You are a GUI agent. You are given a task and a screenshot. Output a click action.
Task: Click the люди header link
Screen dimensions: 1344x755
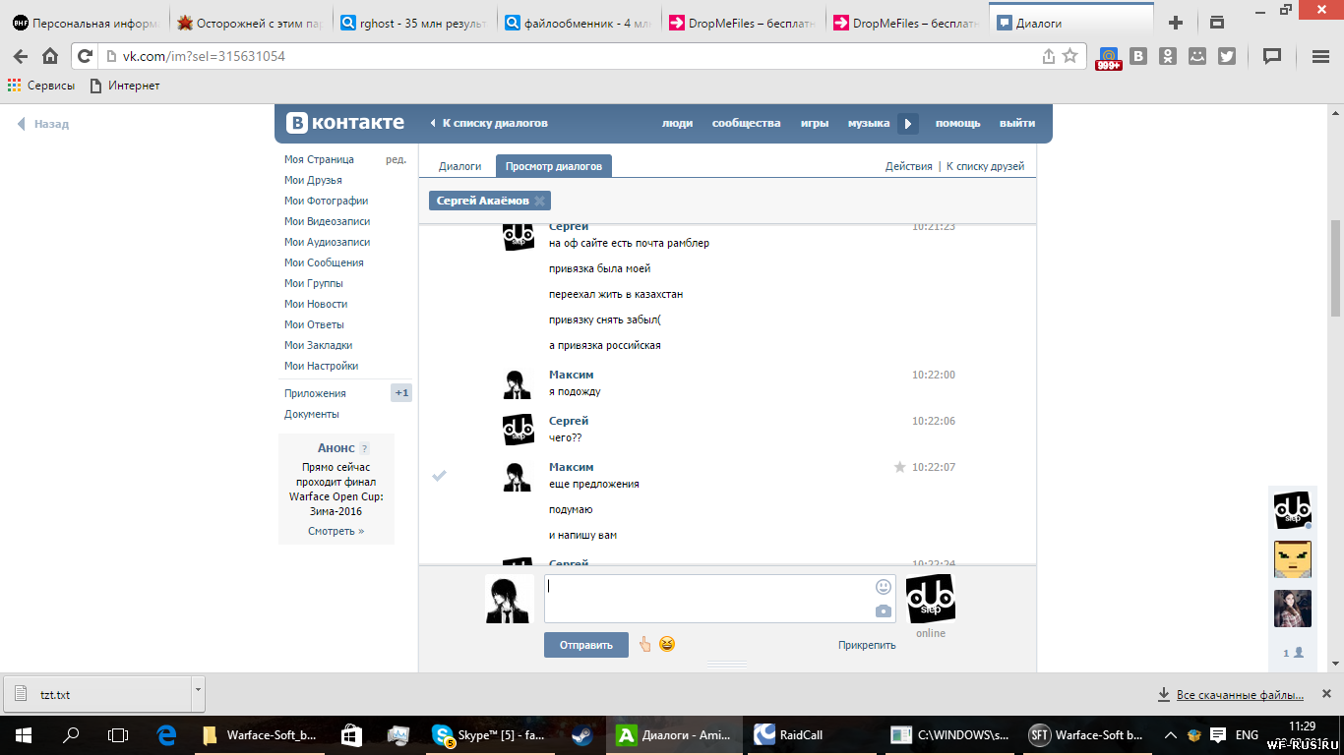677,124
